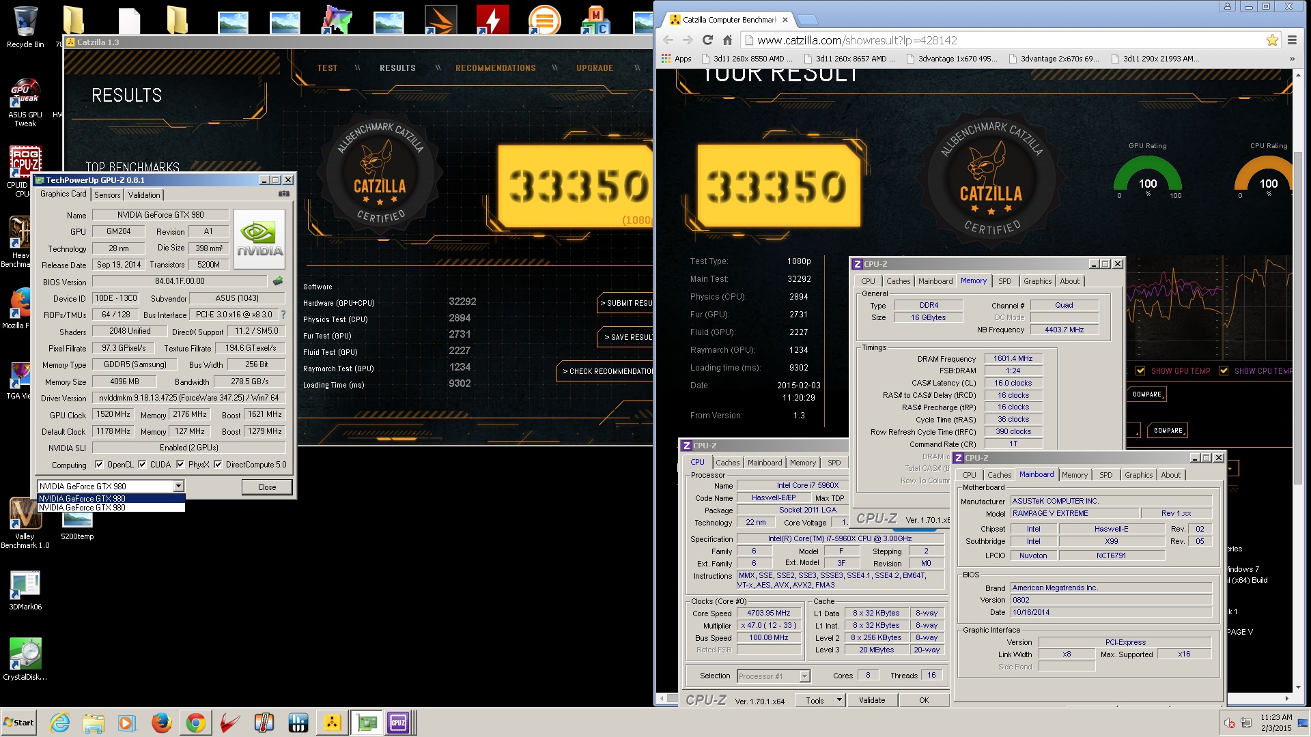Toggle the DirectCompute 5.0 checkbox
Screen dimensions: 1311x737
[x=218, y=465]
